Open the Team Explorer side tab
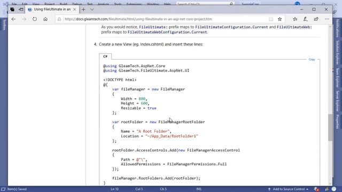 click(x=337, y=77)
